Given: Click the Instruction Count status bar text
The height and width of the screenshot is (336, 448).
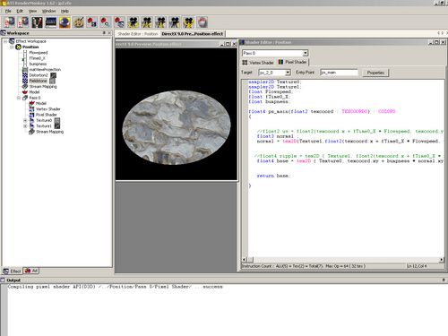Looking at the screenshot, I should 304,266.
